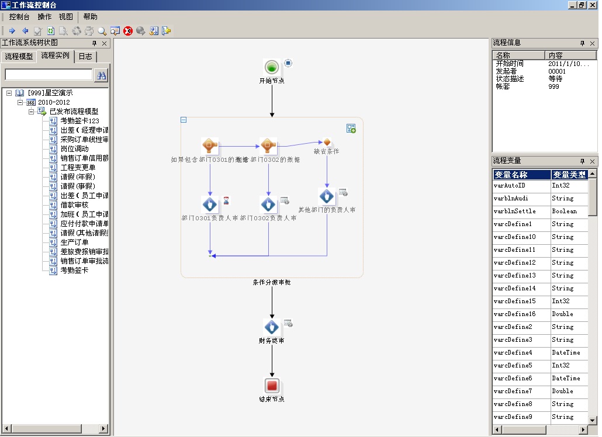The image size is (602, 437).
Task: Click variables panel vertical scrollbar thumb
Action: click(593, 197)
